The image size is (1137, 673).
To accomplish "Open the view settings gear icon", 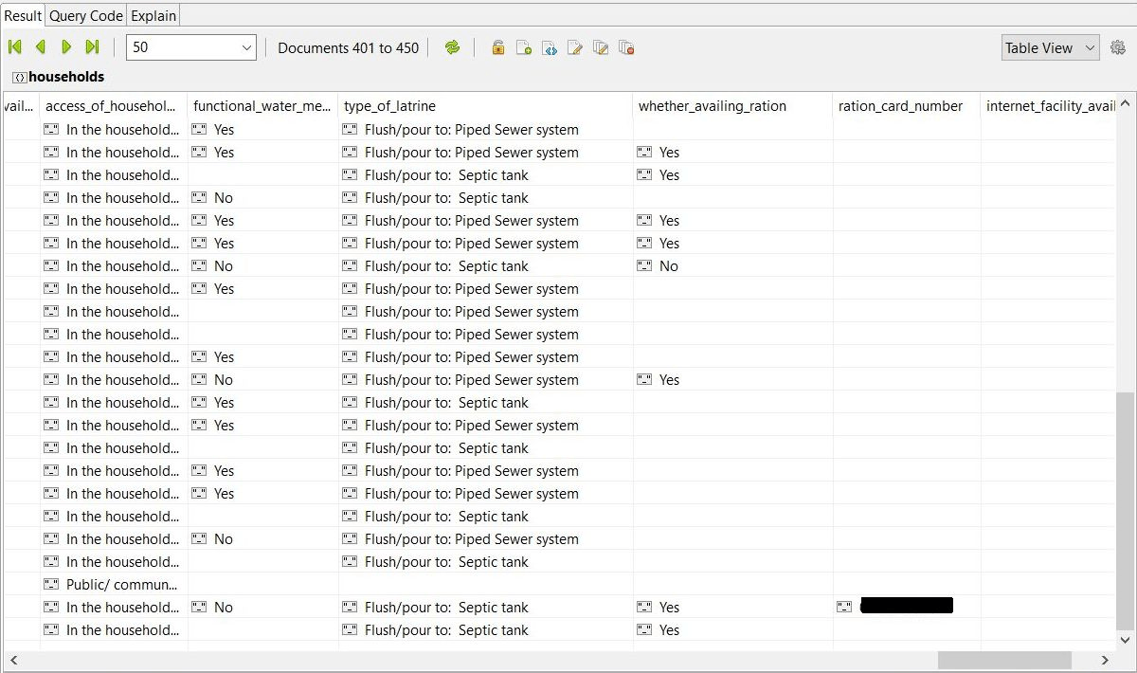I will 1117,47.
